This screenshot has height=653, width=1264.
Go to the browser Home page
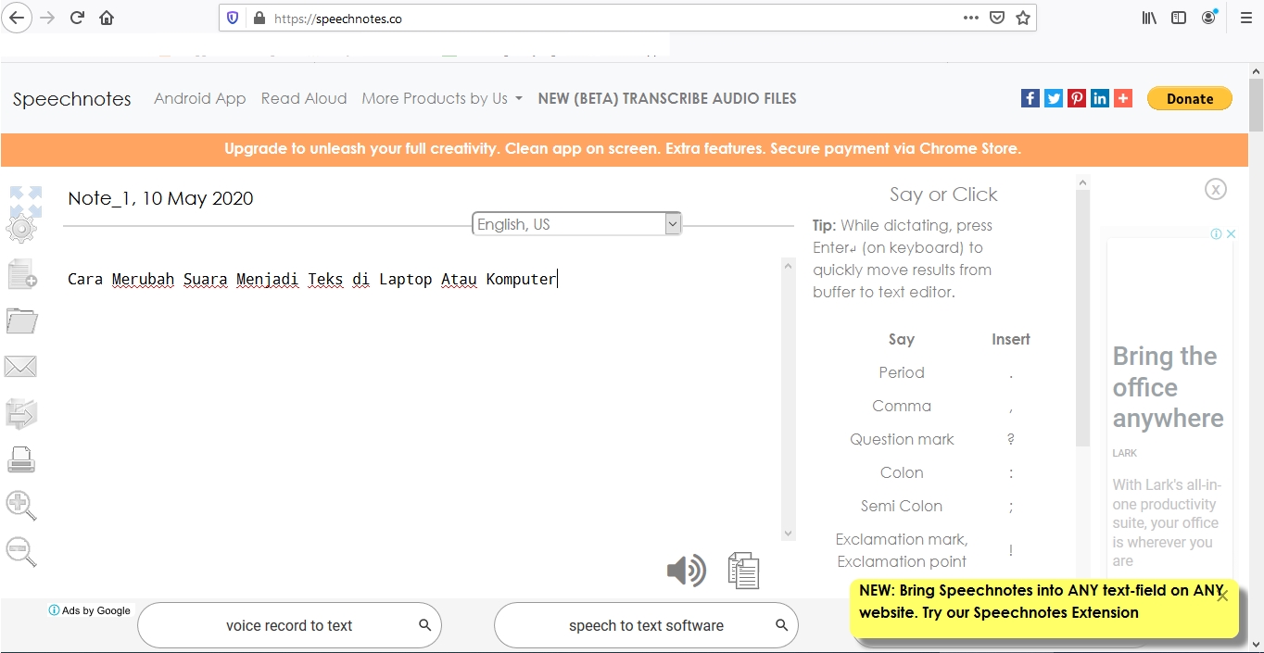click(x=107, y=18)
